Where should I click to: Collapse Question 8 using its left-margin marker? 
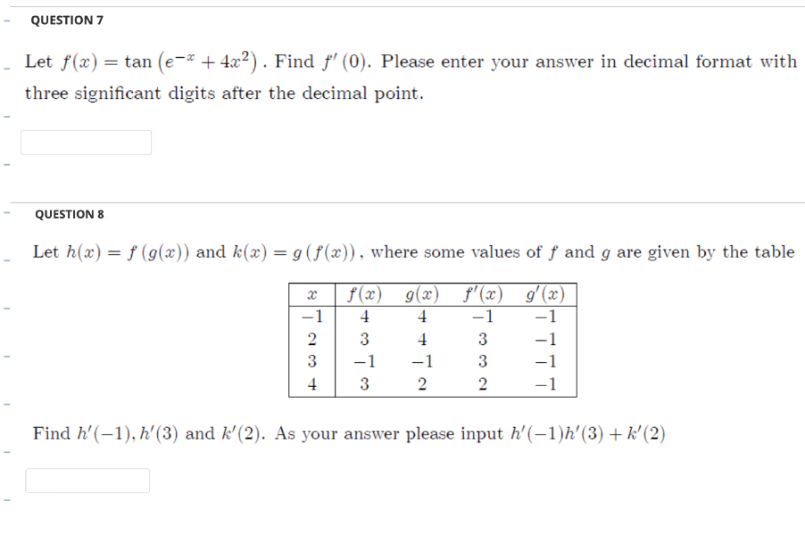click(x=7, y=212)
